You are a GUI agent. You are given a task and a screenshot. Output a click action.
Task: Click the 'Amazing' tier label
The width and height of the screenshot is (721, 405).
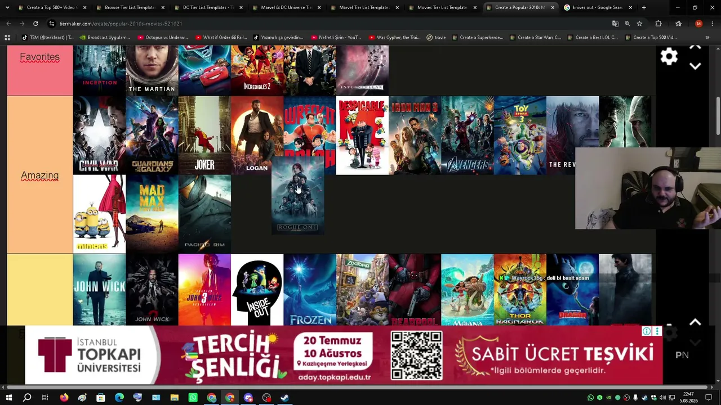click(x=39, y=175)
